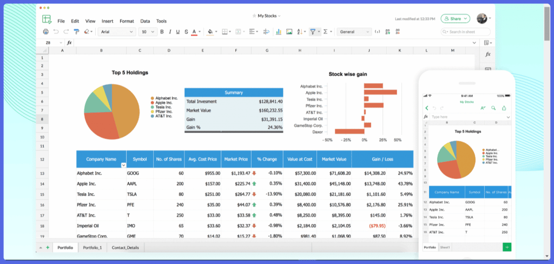Screen dimensions: 554x264
Task: Increase decimal places icon
Action: pos(387,32)
